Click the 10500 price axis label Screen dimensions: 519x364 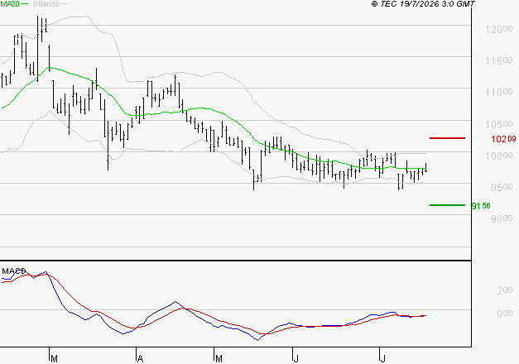(x=499, y=124)
